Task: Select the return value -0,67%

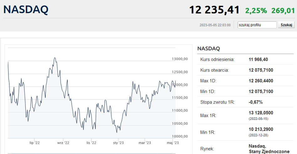Action: (x=256, y=102)
